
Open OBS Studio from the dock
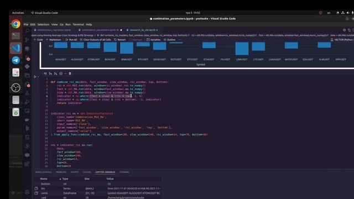pos(16,88)
